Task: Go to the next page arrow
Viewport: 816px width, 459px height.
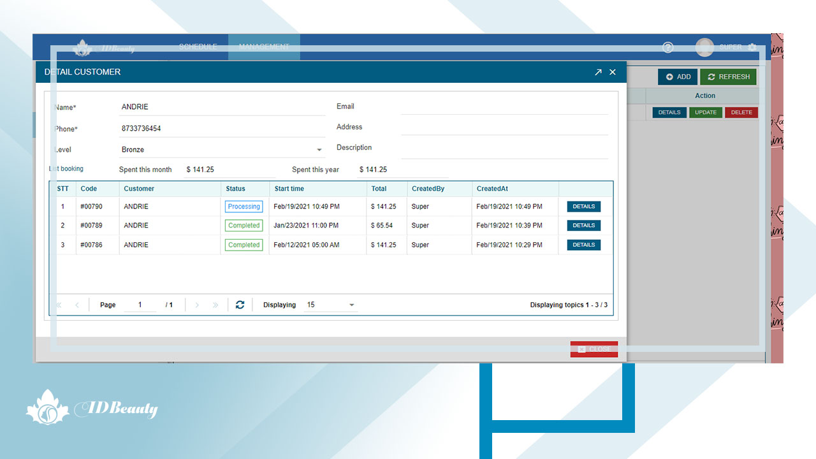Action: pyautogui.click(x=197, y=305)
